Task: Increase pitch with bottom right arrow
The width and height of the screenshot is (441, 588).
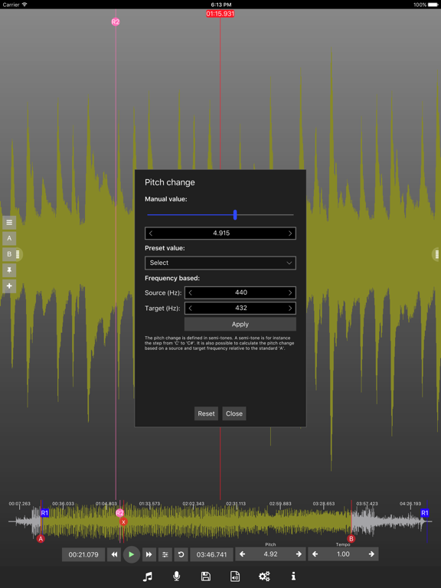Action: point(299,554)
